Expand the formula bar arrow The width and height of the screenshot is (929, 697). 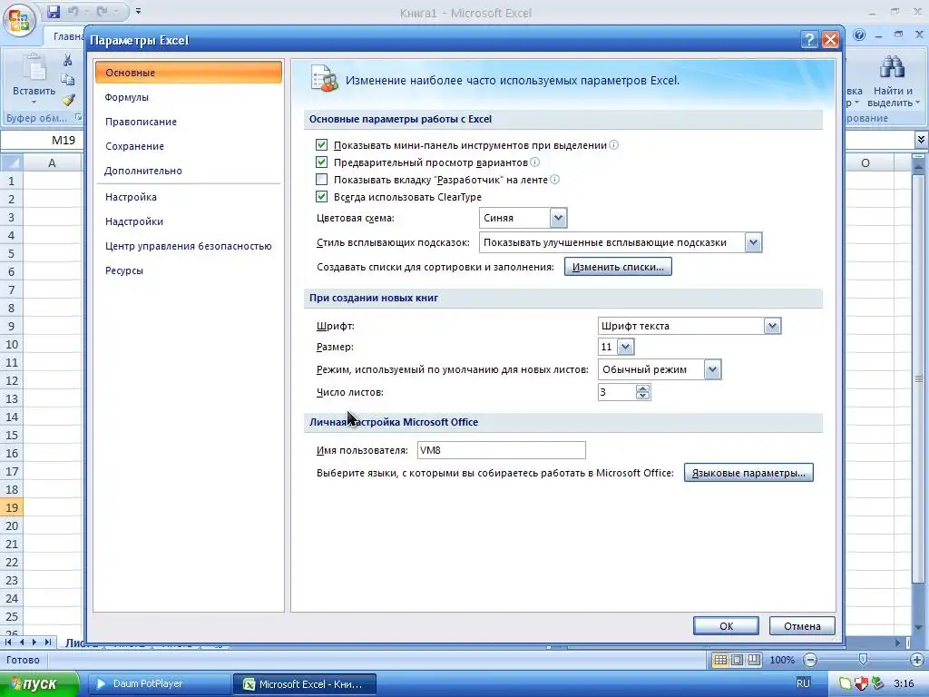tap(921, 140)
